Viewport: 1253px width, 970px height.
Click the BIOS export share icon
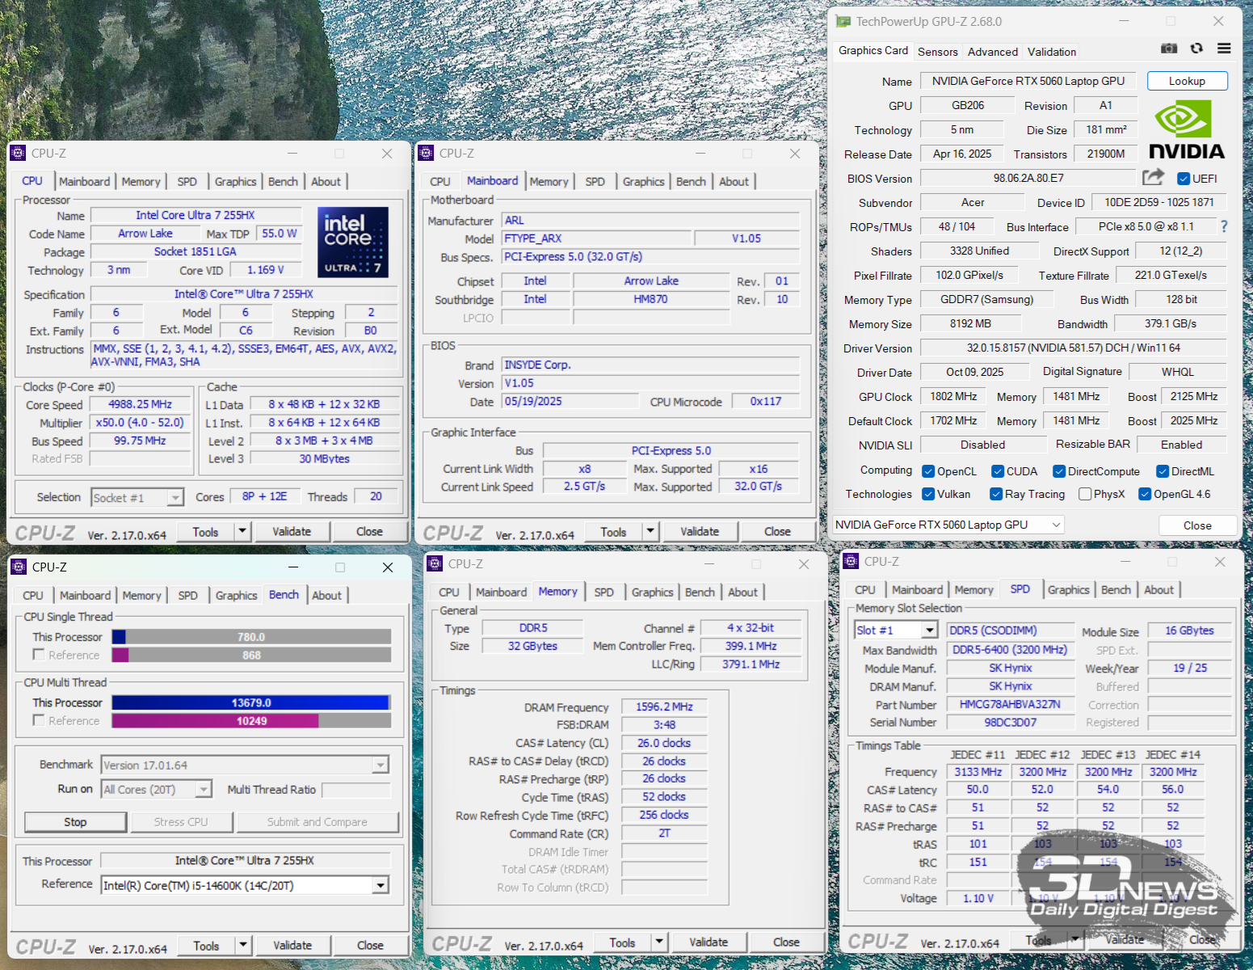[x=1153, y=178]
